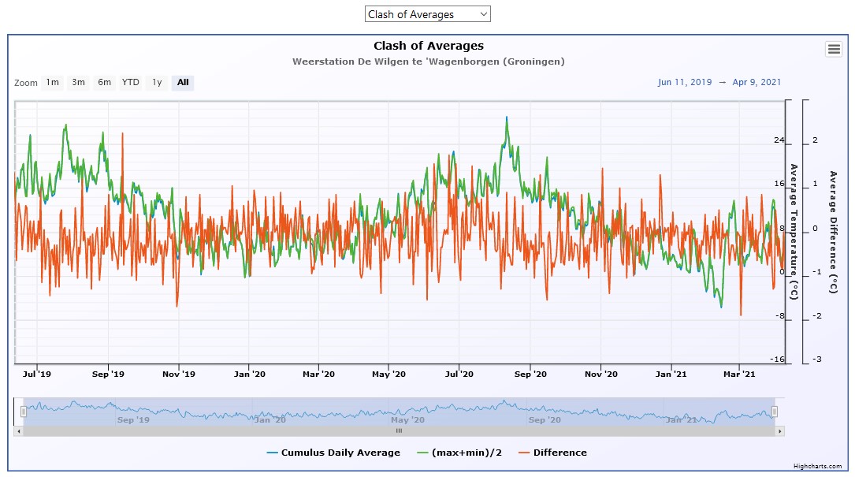Click the navigator scrollbar left arrow
This screenshot has width=855, height=477.
[x=18, y=431]
